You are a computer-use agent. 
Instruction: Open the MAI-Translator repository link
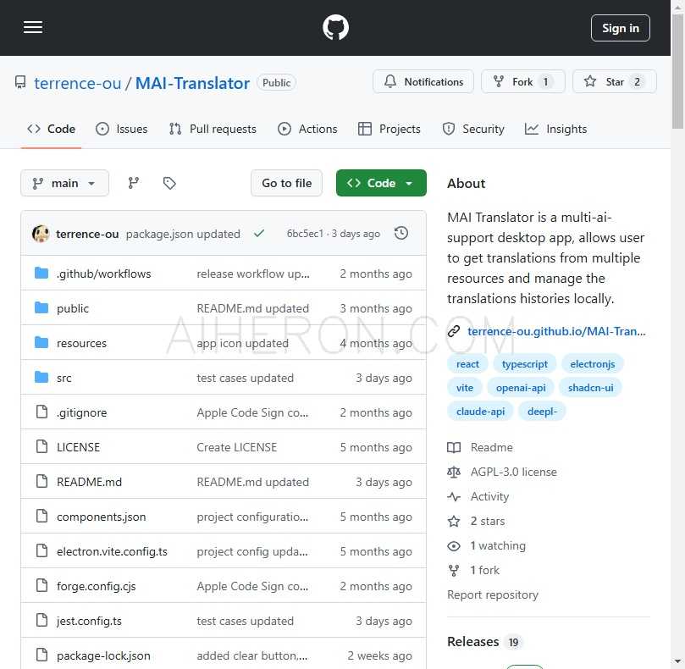coord(192,83)
